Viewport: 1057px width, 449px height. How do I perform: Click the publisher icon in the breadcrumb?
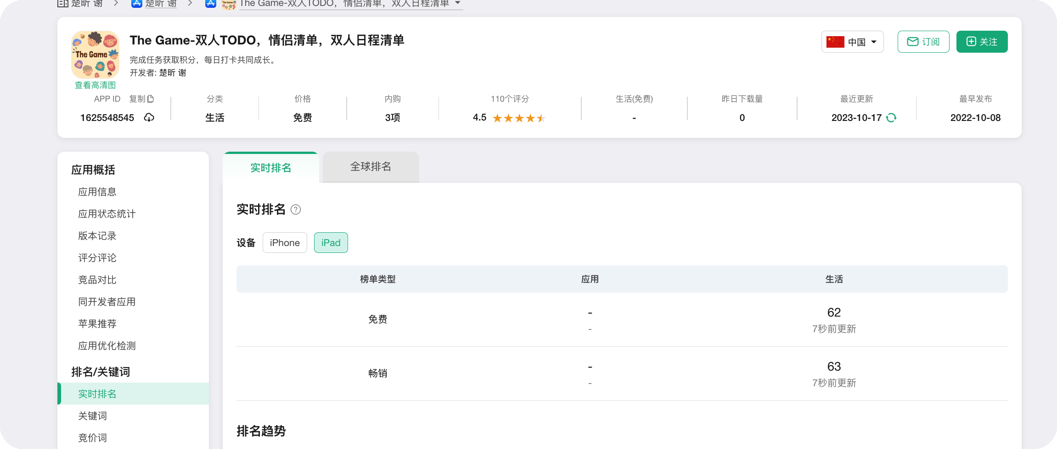point(63,4)
